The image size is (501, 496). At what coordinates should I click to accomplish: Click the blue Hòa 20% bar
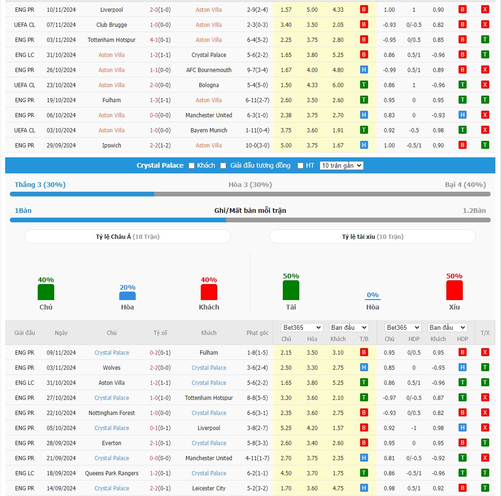point(127,296)
